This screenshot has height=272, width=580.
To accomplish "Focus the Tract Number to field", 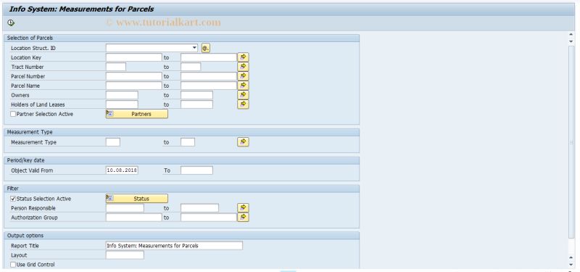I will coord(191,67).
